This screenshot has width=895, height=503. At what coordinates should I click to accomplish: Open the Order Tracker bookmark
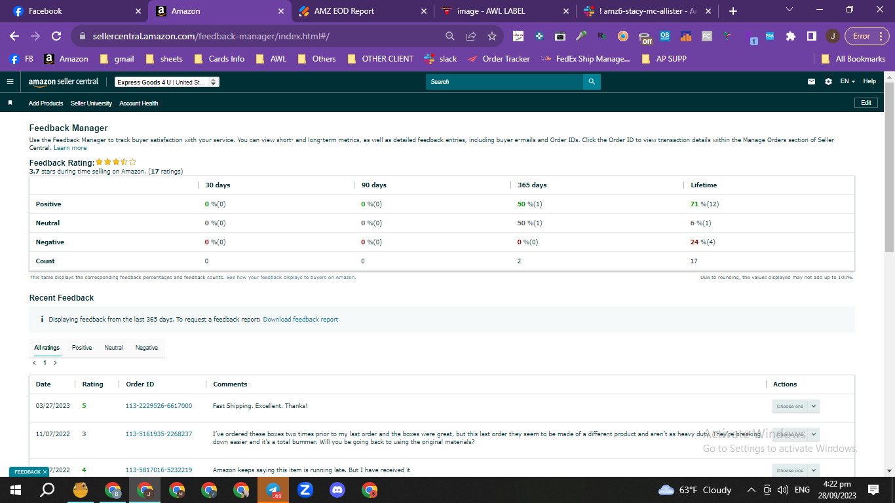(499, 59)
